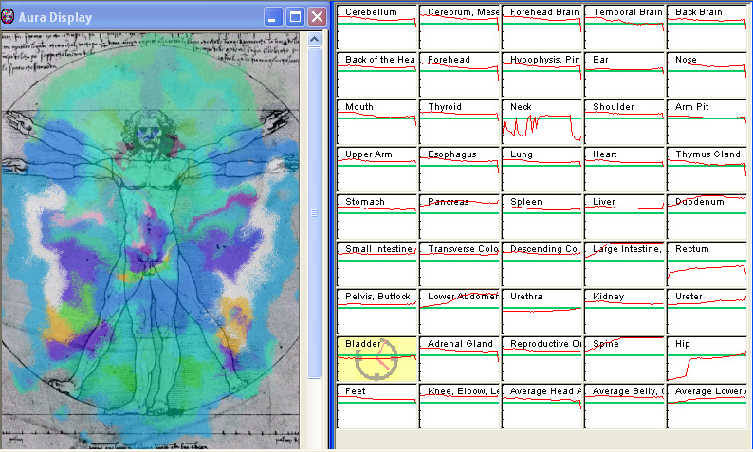This screenshot has width=753, height=452.
Task: Open the Ear graph cell
Action: [x=625, y=75]
